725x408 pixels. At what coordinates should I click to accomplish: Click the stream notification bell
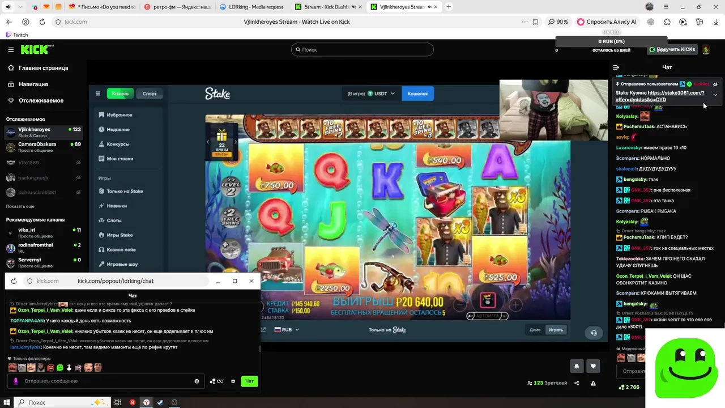coord(577,366)
